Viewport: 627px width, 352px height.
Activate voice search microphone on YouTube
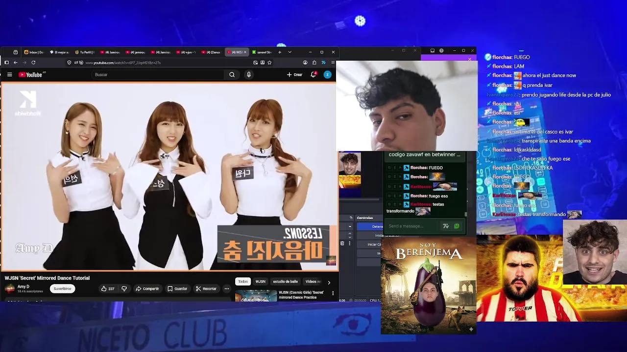pyautogui.click(x=249, y=75)
